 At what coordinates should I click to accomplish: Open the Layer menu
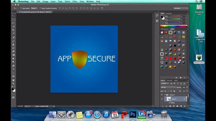(x=53, y=1)
